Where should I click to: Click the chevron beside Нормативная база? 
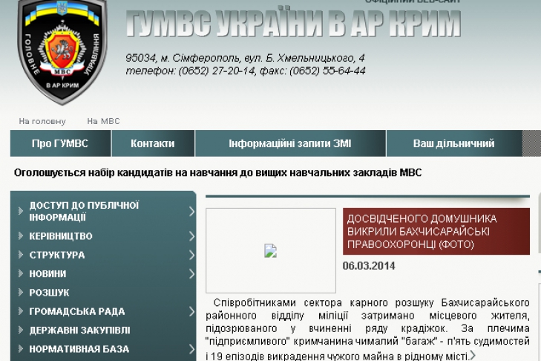click(191, 349)
